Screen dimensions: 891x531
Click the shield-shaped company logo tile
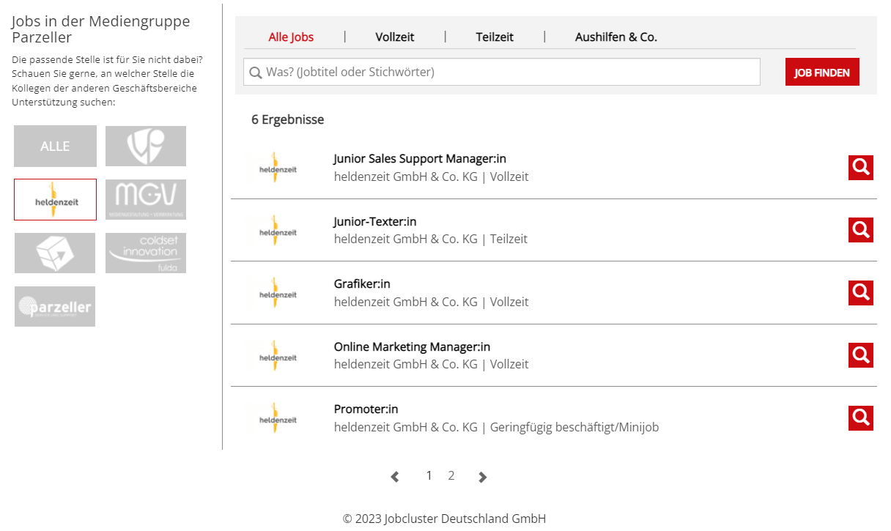pos(146,146)
